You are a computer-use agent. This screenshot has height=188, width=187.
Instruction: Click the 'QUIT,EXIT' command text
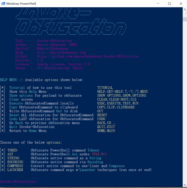[x=106, y=127]
